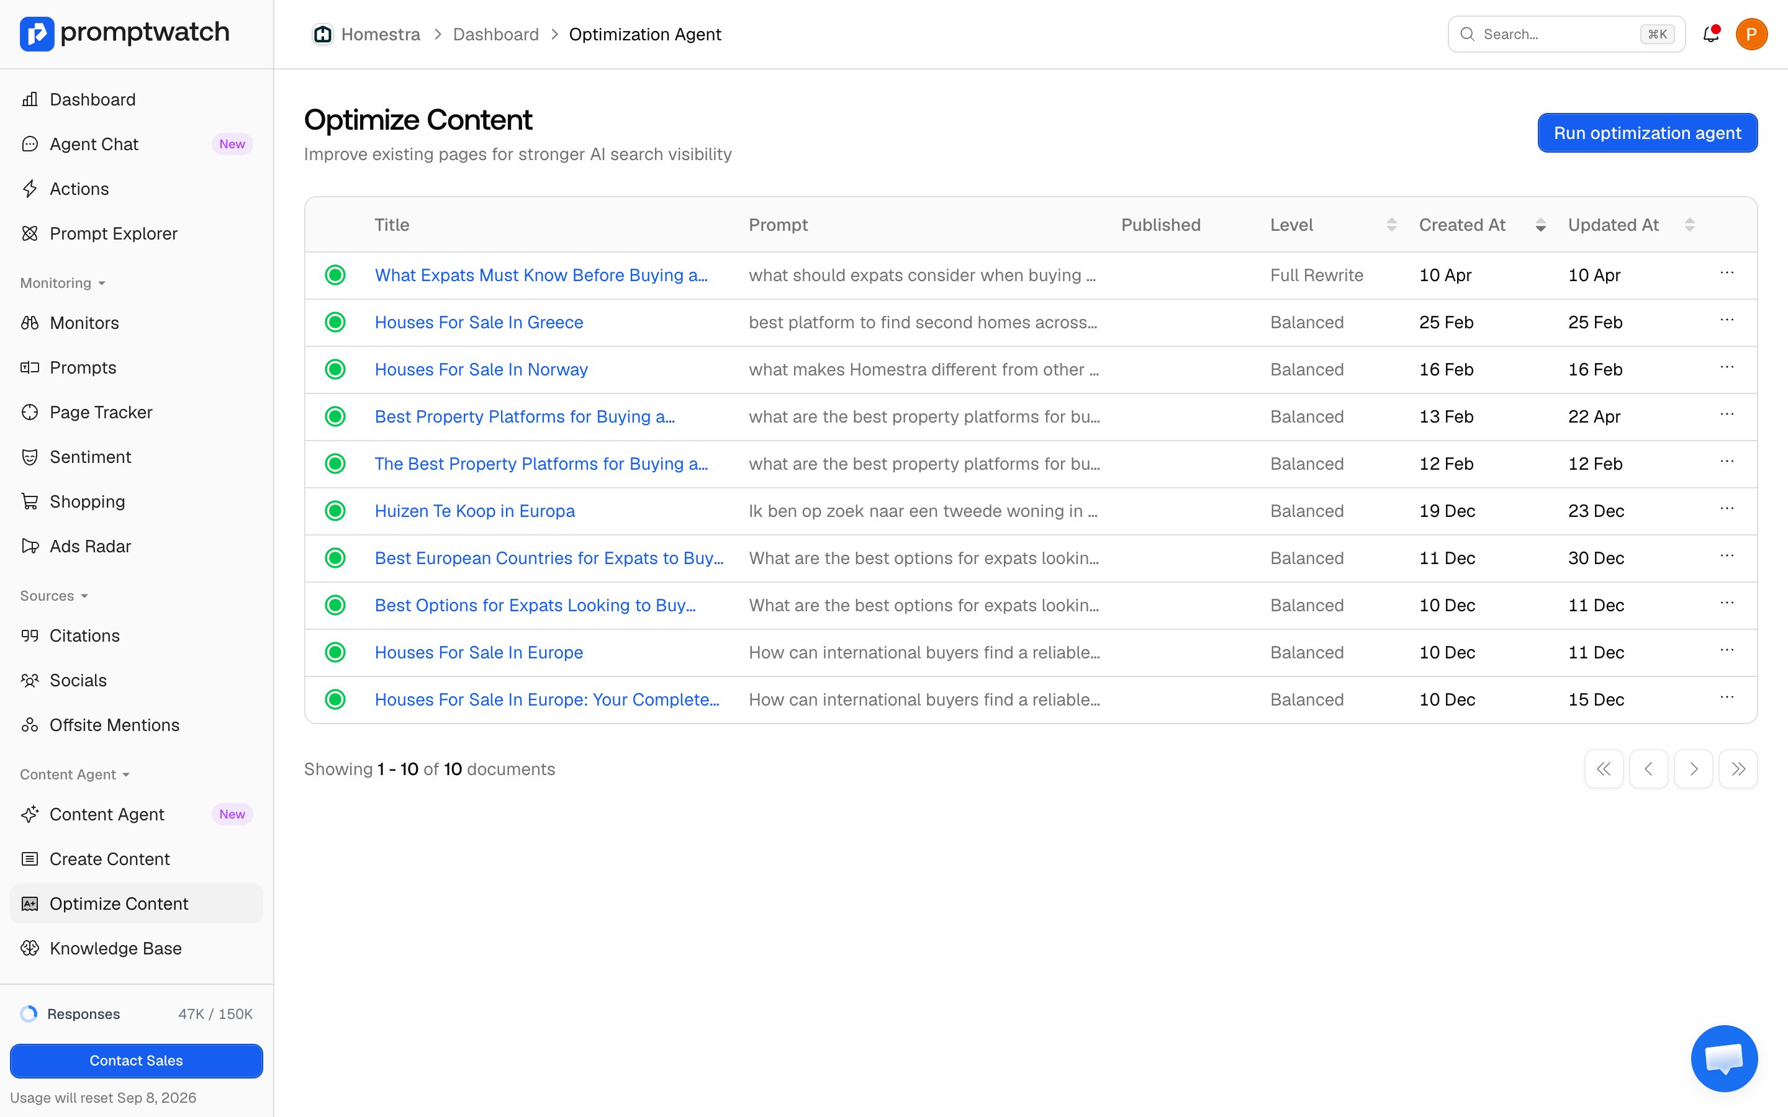
Task: Open Agent Chat in sidebar
Action: pos(136,144)
